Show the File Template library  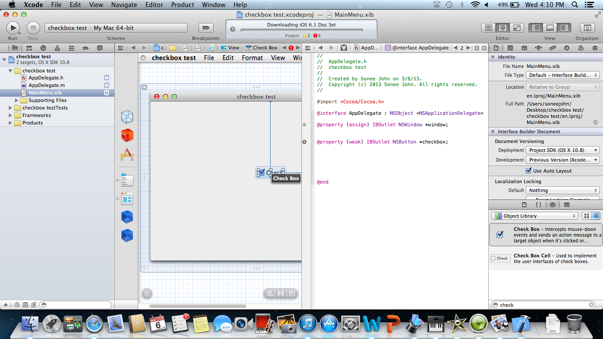tap(524, 205)
